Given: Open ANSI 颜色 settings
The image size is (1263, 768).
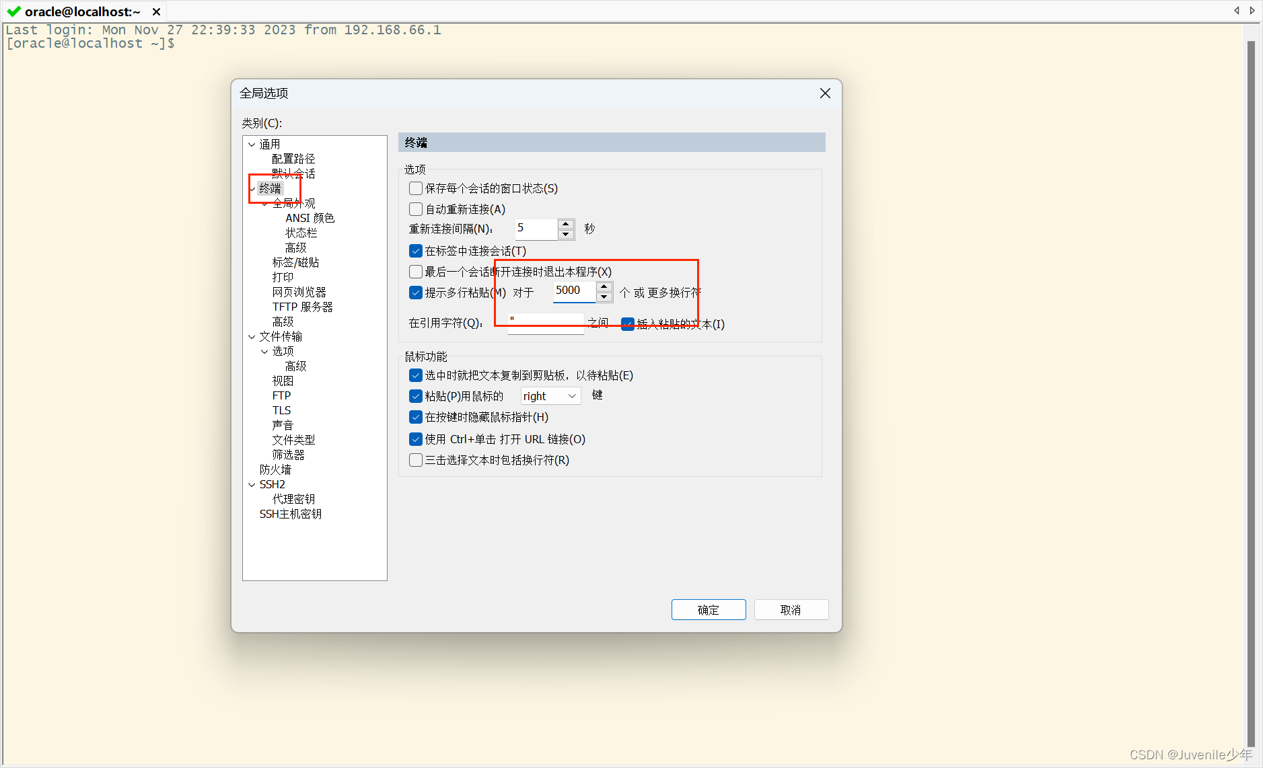Looking at the screenshot, I should click(x=310, y=218).
